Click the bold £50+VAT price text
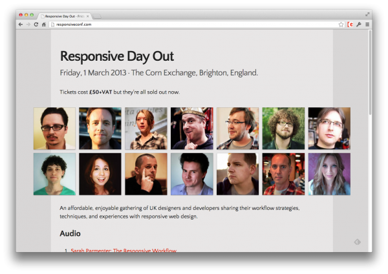Viewport: 388px width, 274px height. (100, 92)
